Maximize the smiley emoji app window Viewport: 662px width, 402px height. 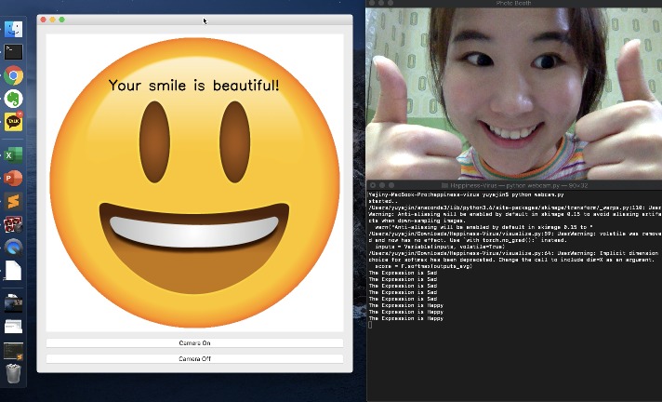point(61,20)
